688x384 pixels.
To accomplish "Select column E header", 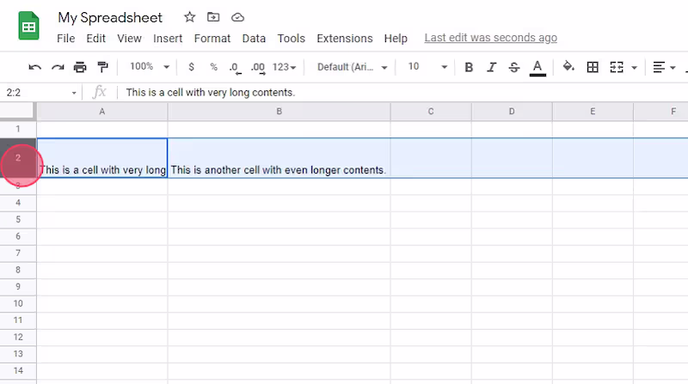I will point(593,112).
